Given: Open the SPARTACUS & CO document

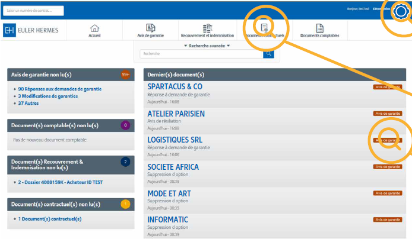Looking at the screenshot, I should (175, 86).
